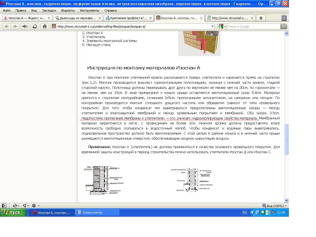Click the site favicon in address bar
The image size is (316, 237).
[54, 27]
